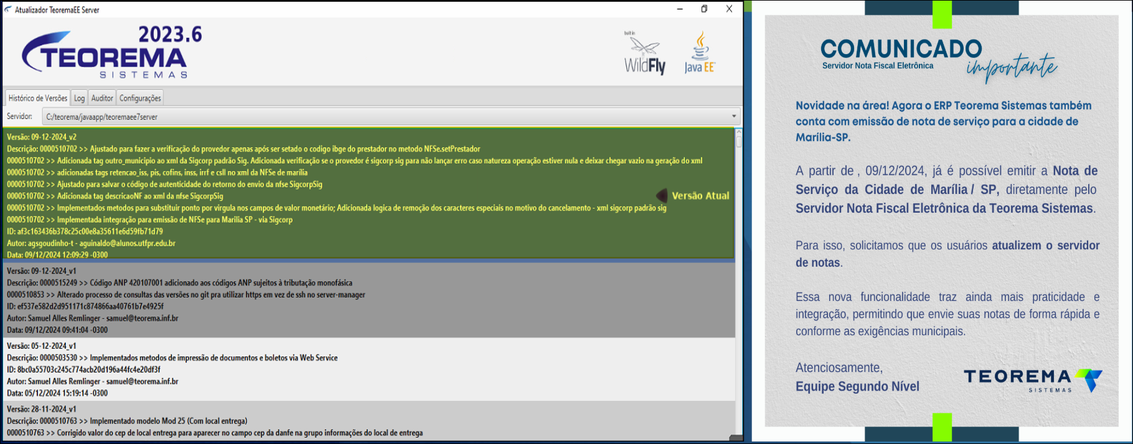Click the line 'Adicionada tag outro_municipio ao xml'
Image resolution: width=1133 pixels, height=444 pixels.
[x=354, y=160]
